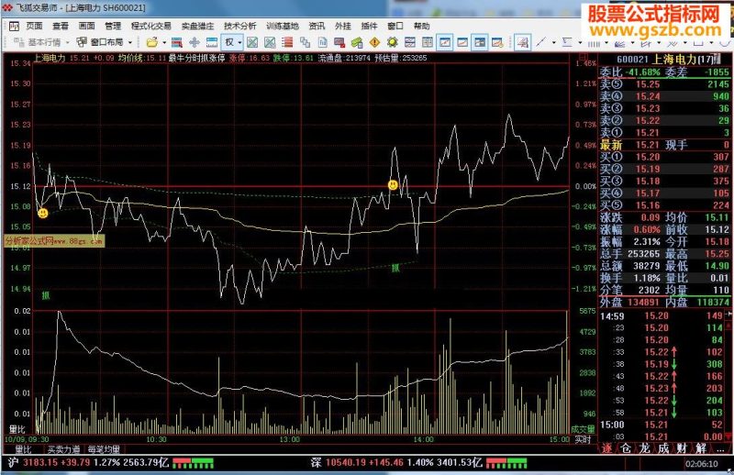Toggle the unhighlighted K-line chart view button
This screenshot has width=734, height=475.
(x=462, y=42)
